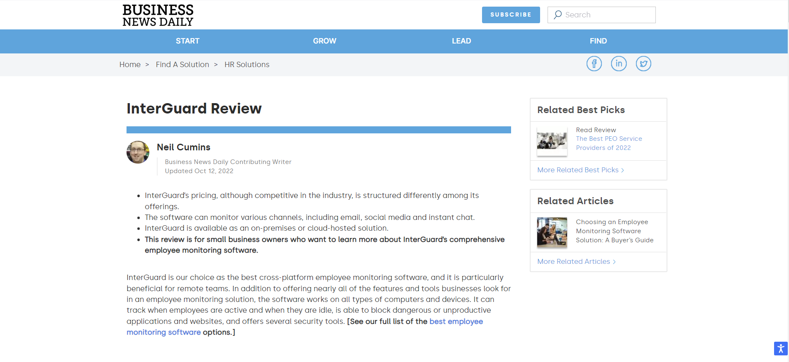Focus the Search input field
This screenshot has height=362, width=789.
[x=601, y=15]
